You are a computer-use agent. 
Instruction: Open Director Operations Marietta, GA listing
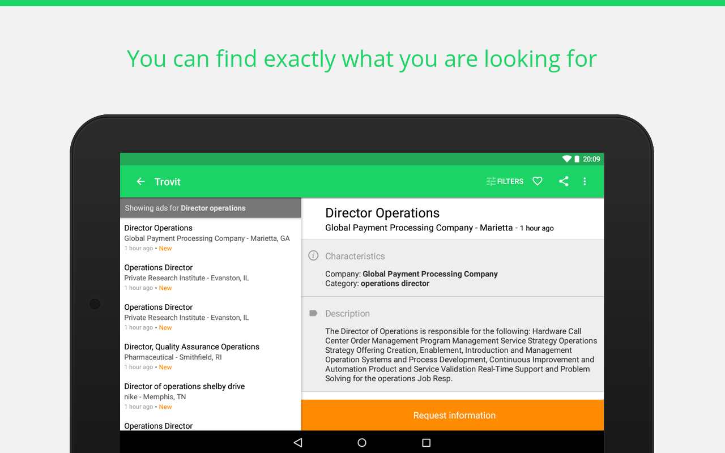coord(210,238)
